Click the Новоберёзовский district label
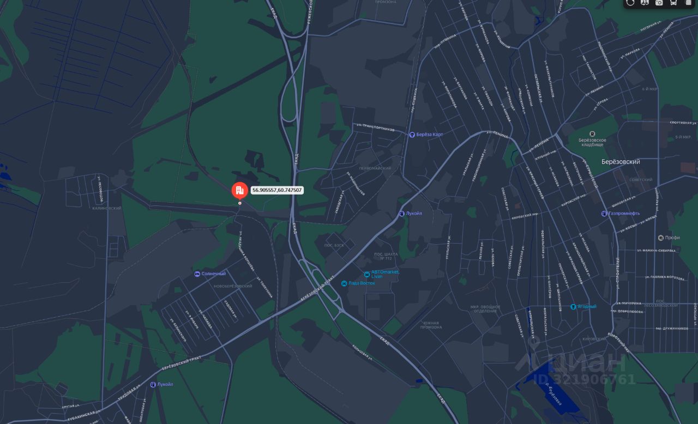Image resolution: width=698 pixels, height=424 pixels. [233, 286]
